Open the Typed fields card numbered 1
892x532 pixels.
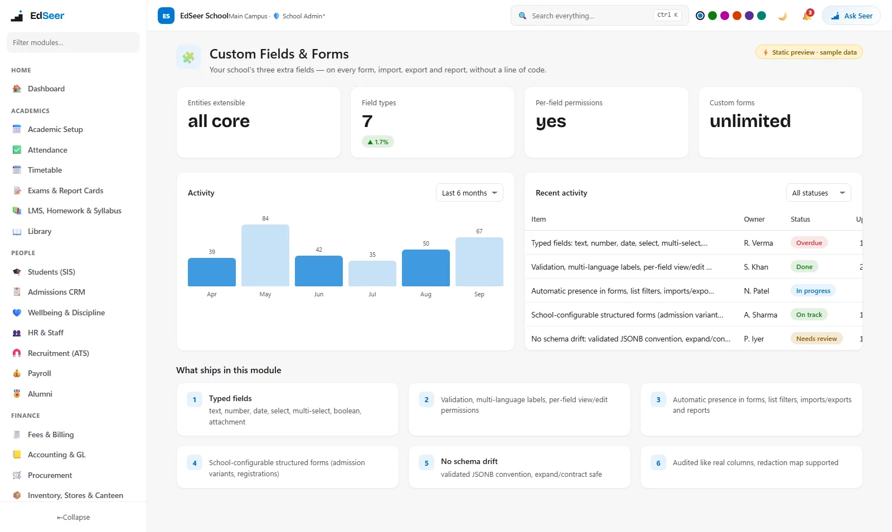coord(288,409)
